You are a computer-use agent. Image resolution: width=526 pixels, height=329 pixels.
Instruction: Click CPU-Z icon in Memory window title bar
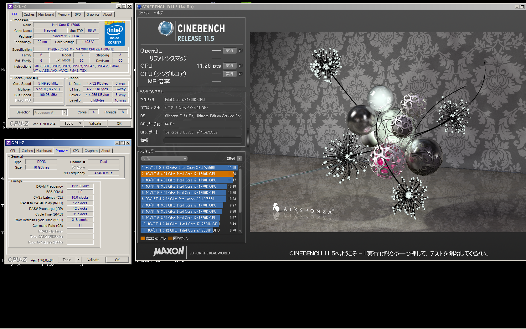click(x=8, y=143)
